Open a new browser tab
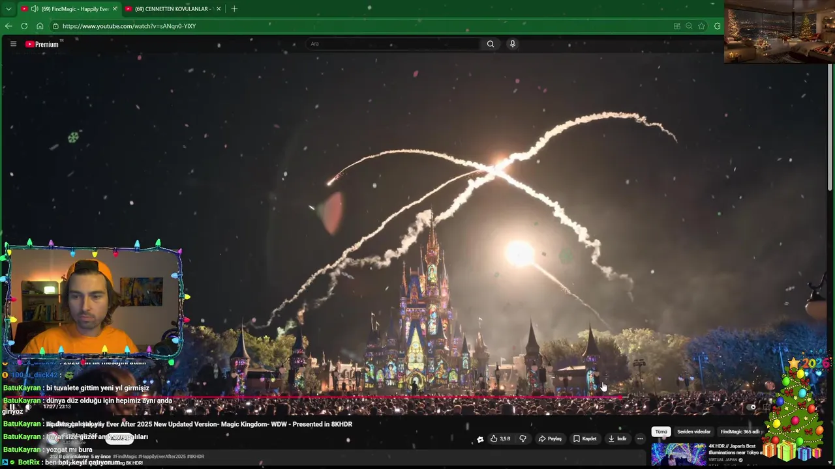835x469 pixels. tap(234, 8)
